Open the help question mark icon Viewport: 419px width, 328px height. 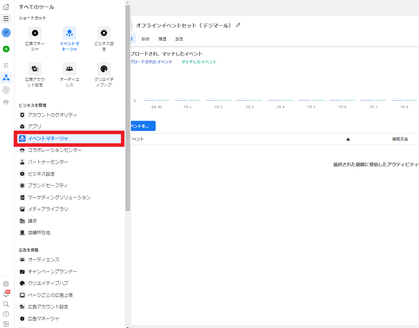(x=6, y=314)
